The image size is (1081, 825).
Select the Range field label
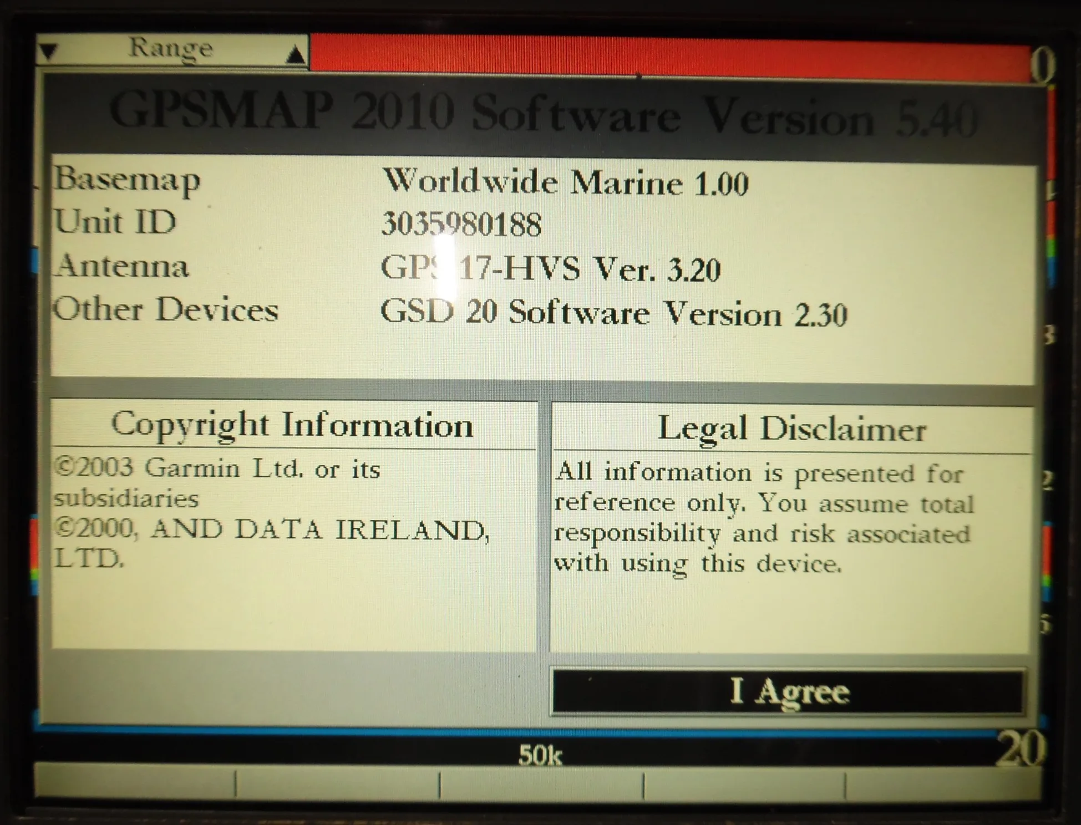coord(170,49)
